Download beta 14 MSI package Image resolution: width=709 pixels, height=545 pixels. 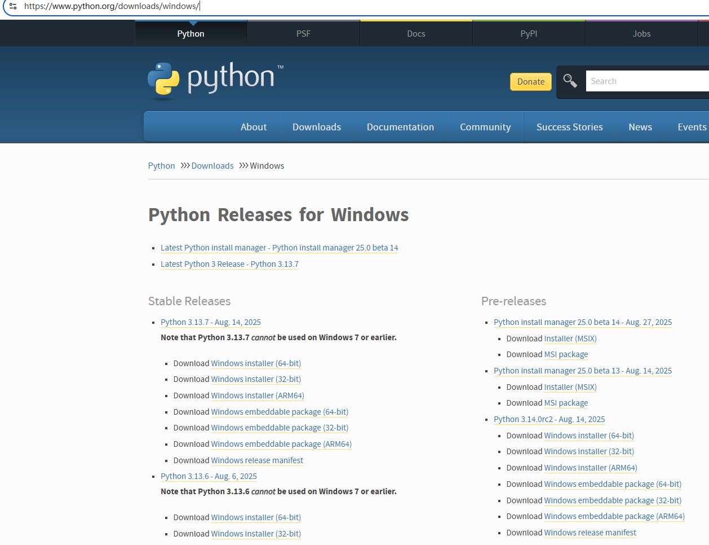566,354
